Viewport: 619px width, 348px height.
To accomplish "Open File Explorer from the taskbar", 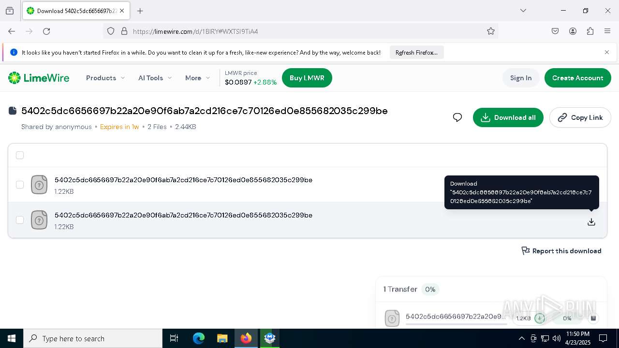I will coord(222,338).
